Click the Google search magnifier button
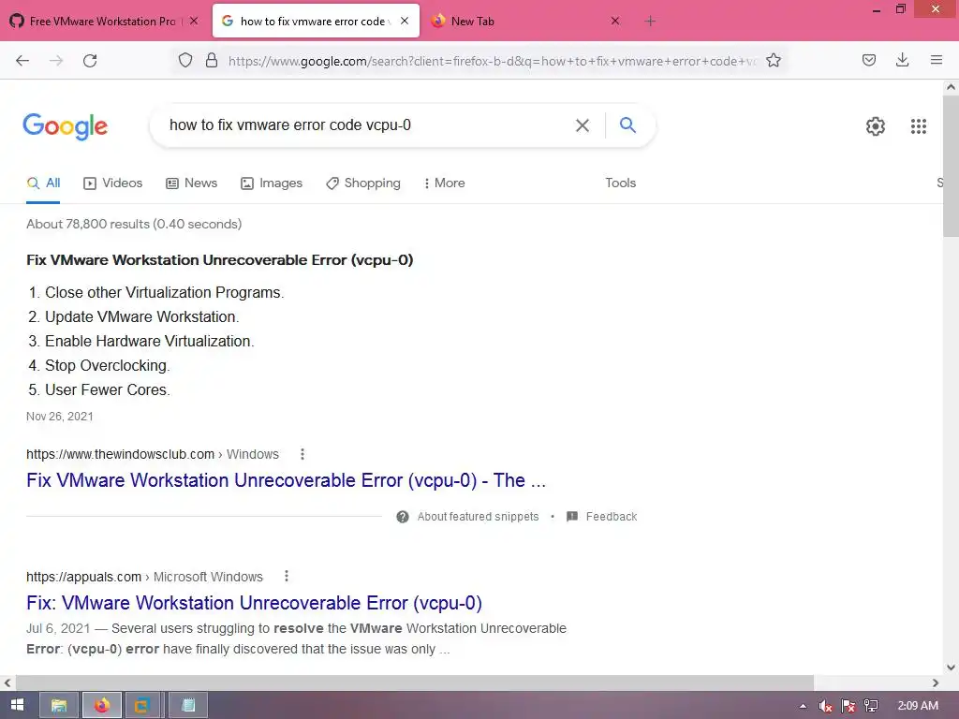Viewport: 959px width, 719px height. point(627,125)
